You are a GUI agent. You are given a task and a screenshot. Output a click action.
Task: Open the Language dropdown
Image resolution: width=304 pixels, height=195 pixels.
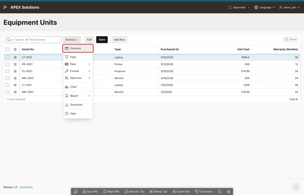click(265, 7)
